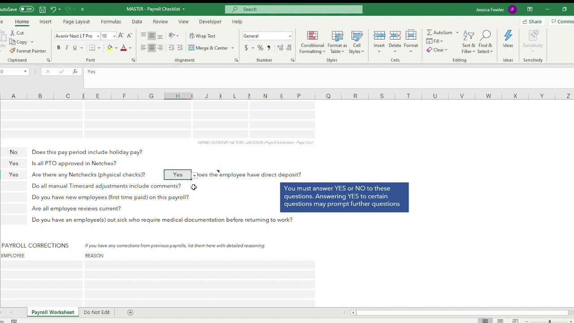574x323 pixels.
Task: Open the font name dropdown
Action: click(98, 36)
